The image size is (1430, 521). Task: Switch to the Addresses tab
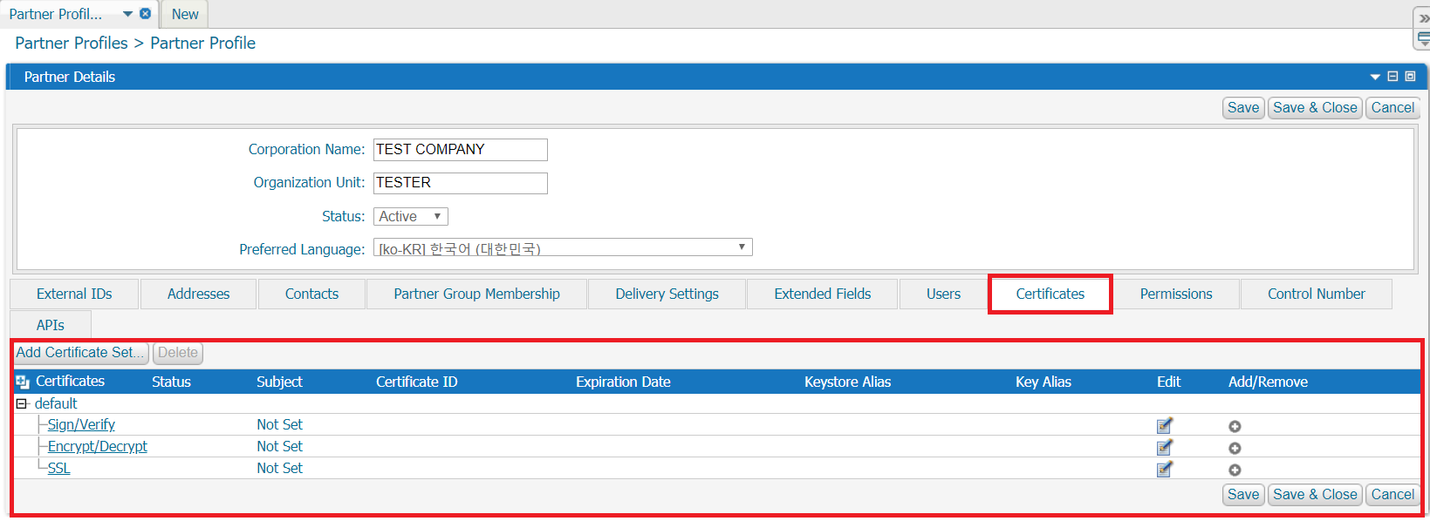point(198,294)
